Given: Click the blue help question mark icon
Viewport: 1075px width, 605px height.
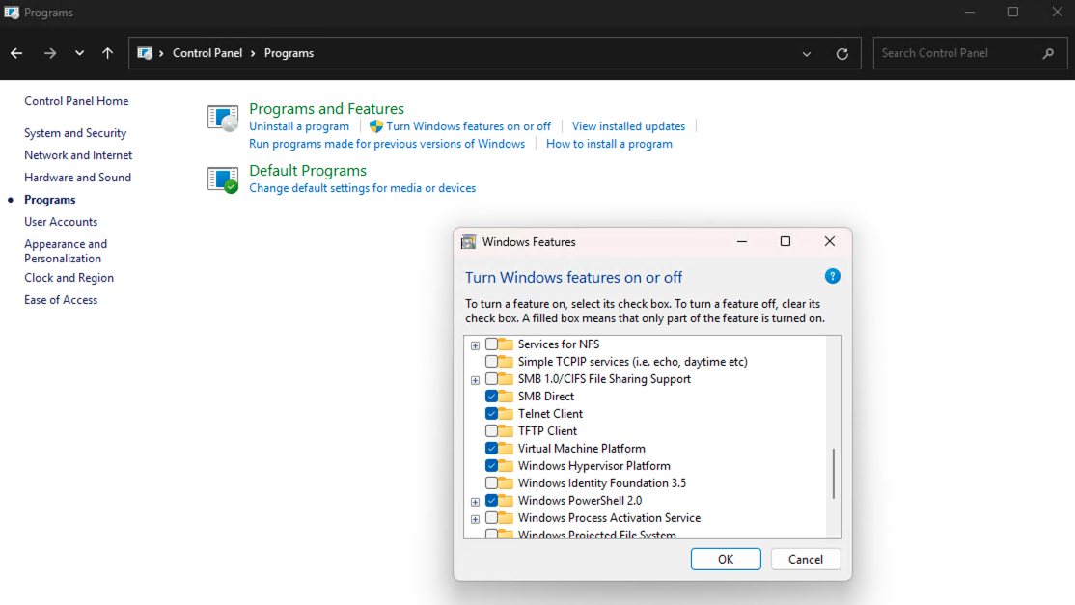Looking at the screenshot, I should click(x=832, y=277).
